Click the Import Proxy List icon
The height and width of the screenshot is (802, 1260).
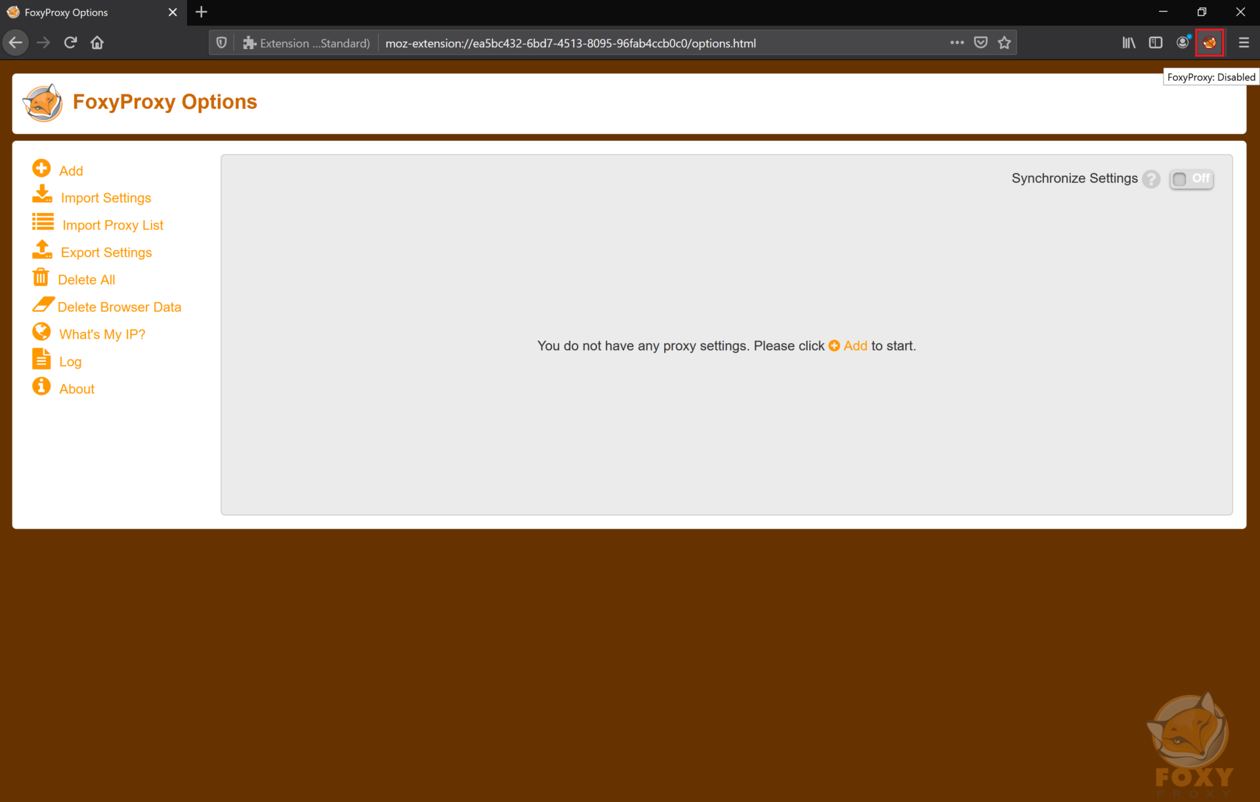point(42,222)
